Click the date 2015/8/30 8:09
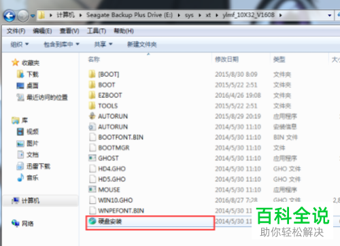 tap(236, 74)
